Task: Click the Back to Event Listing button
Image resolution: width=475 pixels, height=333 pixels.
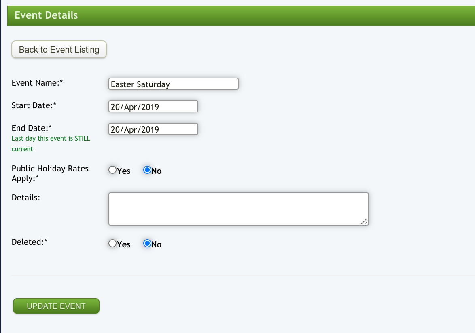Action: (x=59, y=50)
